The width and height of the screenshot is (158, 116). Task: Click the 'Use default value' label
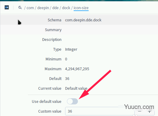click(46, 102)
